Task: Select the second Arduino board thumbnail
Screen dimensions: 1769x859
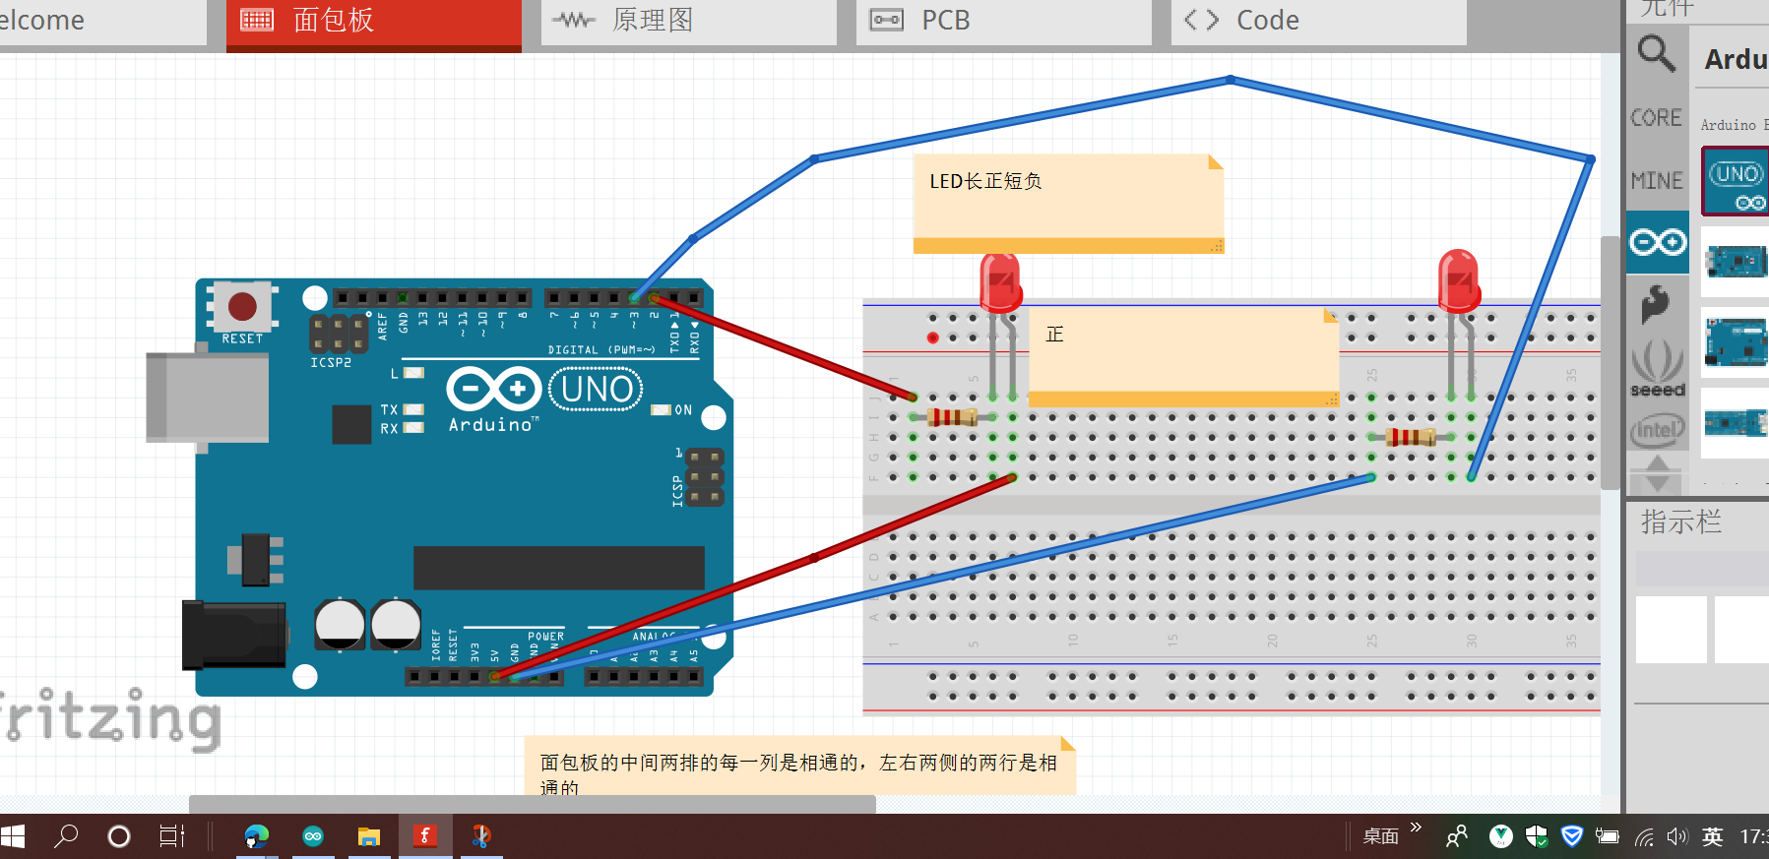Action: tap(1737, 262)
